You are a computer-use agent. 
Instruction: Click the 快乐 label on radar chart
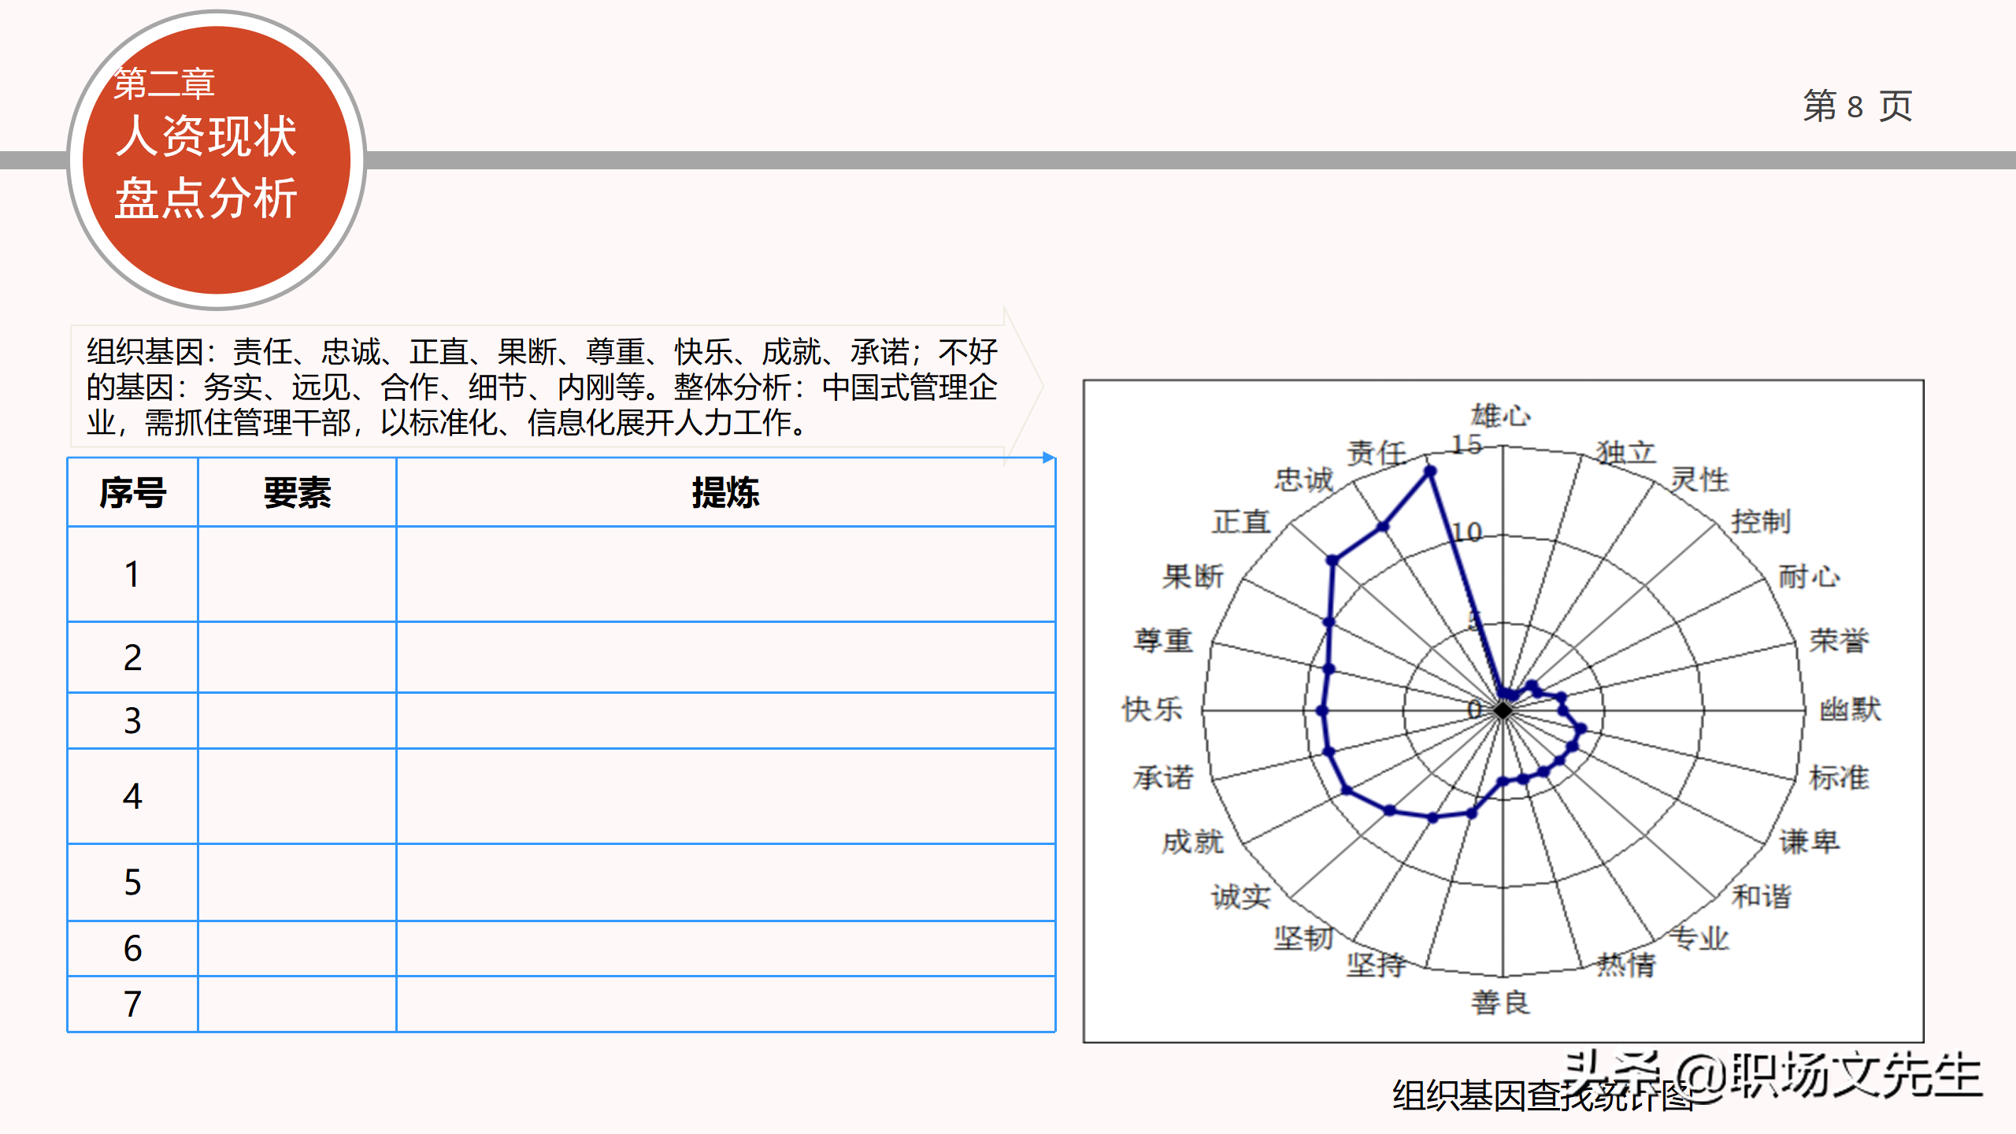tap(1152, 710)
